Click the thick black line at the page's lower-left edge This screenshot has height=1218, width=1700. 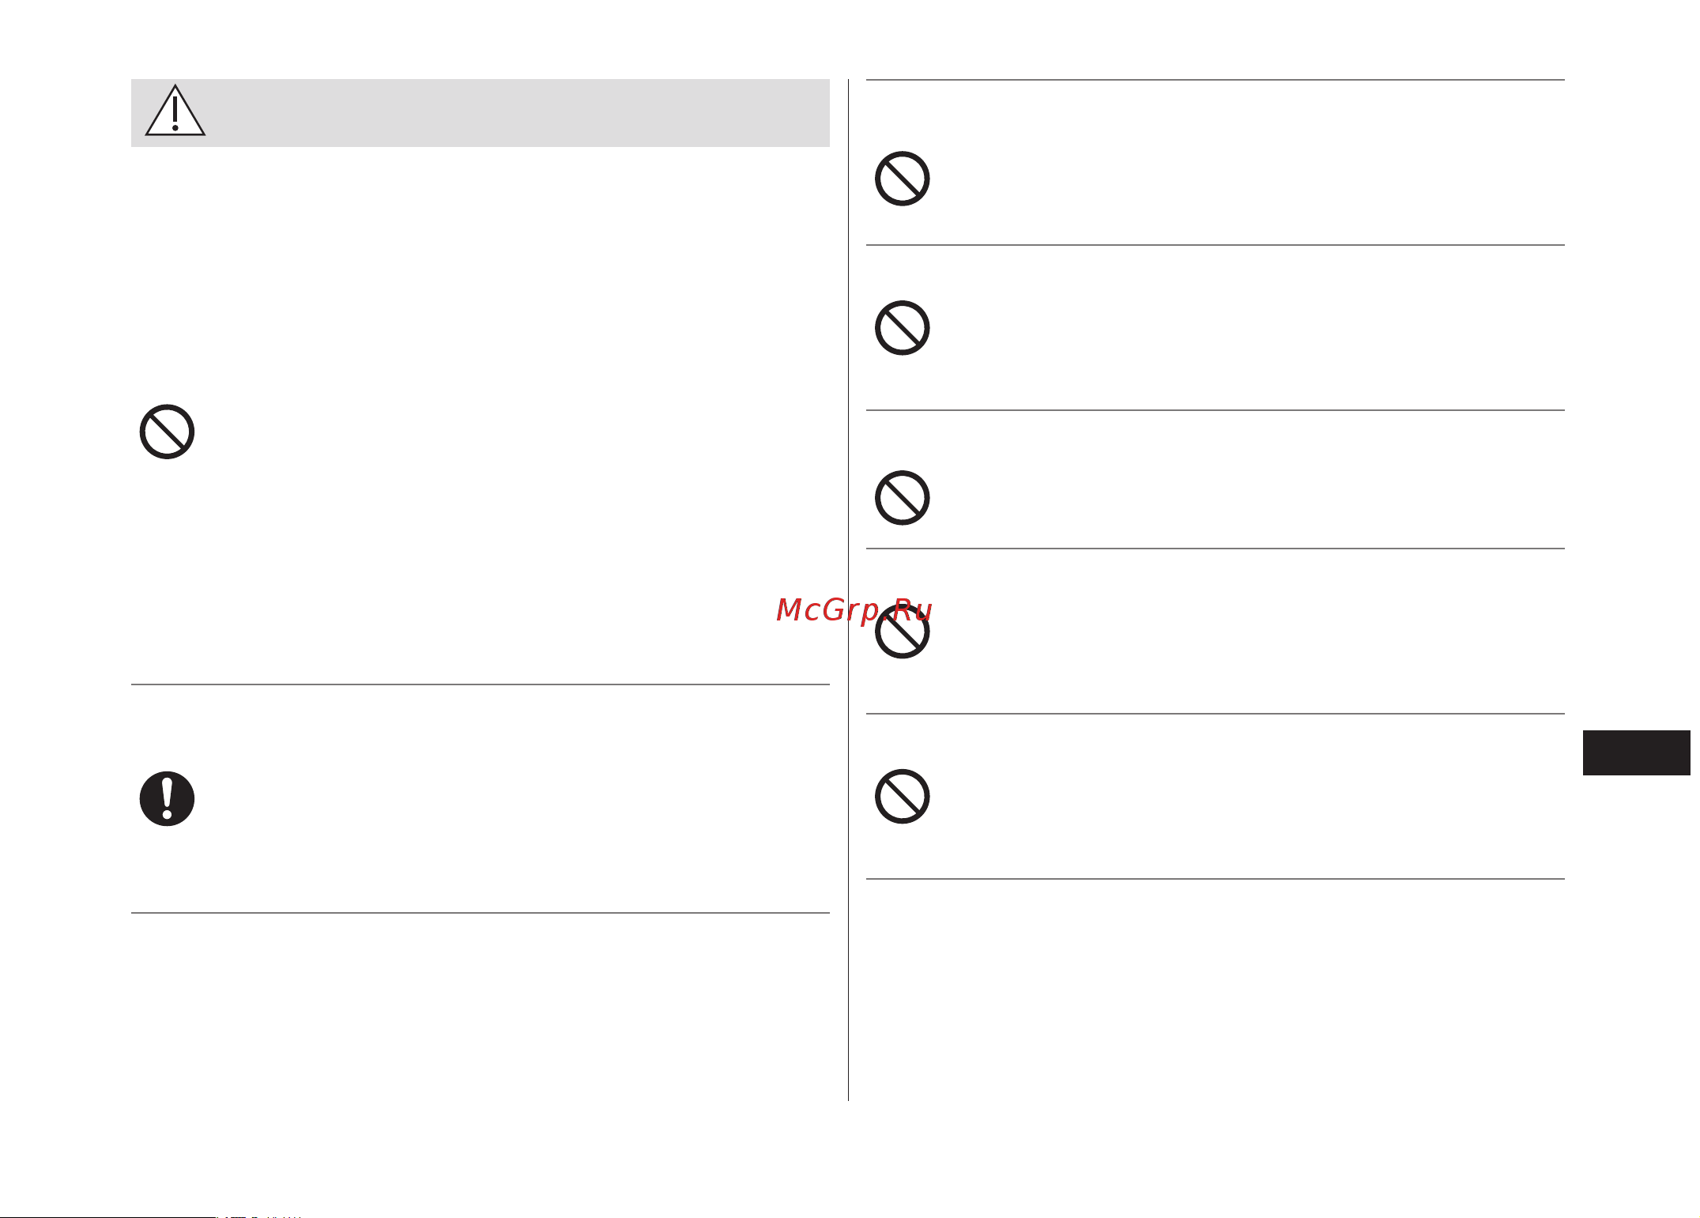107,1216
